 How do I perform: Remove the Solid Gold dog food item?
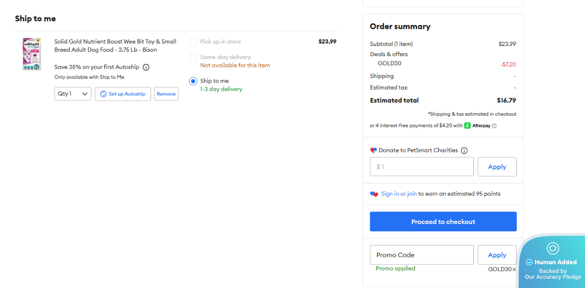[x=166, y=94]
